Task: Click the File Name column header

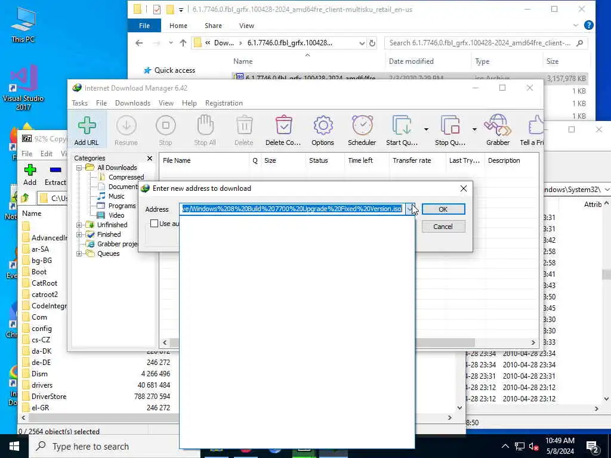Action: click(204, 160)
